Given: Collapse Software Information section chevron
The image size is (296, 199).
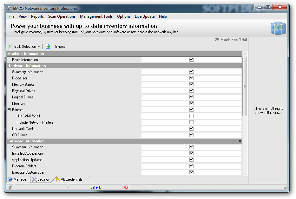Looking at the screenshot, I should point(240,141).
